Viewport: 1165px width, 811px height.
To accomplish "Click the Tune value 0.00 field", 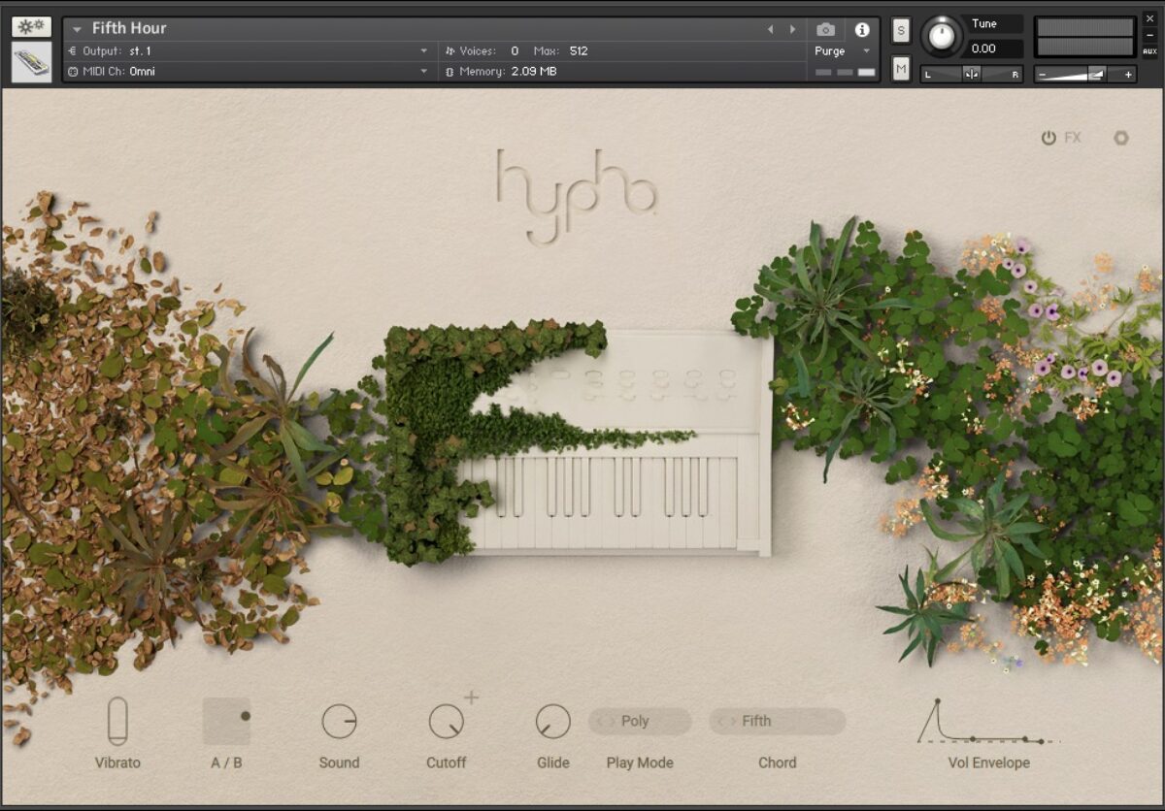I will [x=995, y=49].
